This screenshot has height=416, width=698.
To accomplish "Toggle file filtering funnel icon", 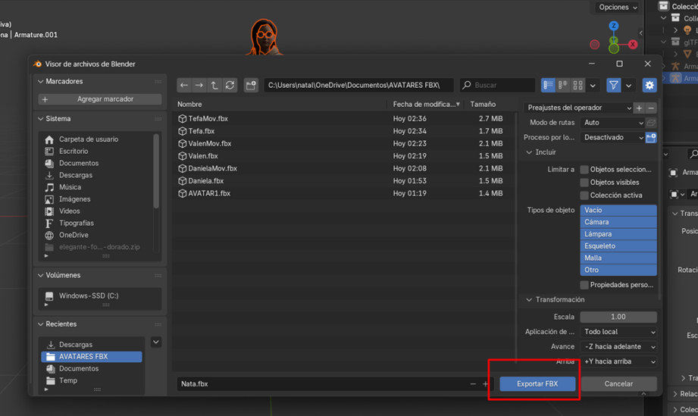I will click(x=613, y=85).
